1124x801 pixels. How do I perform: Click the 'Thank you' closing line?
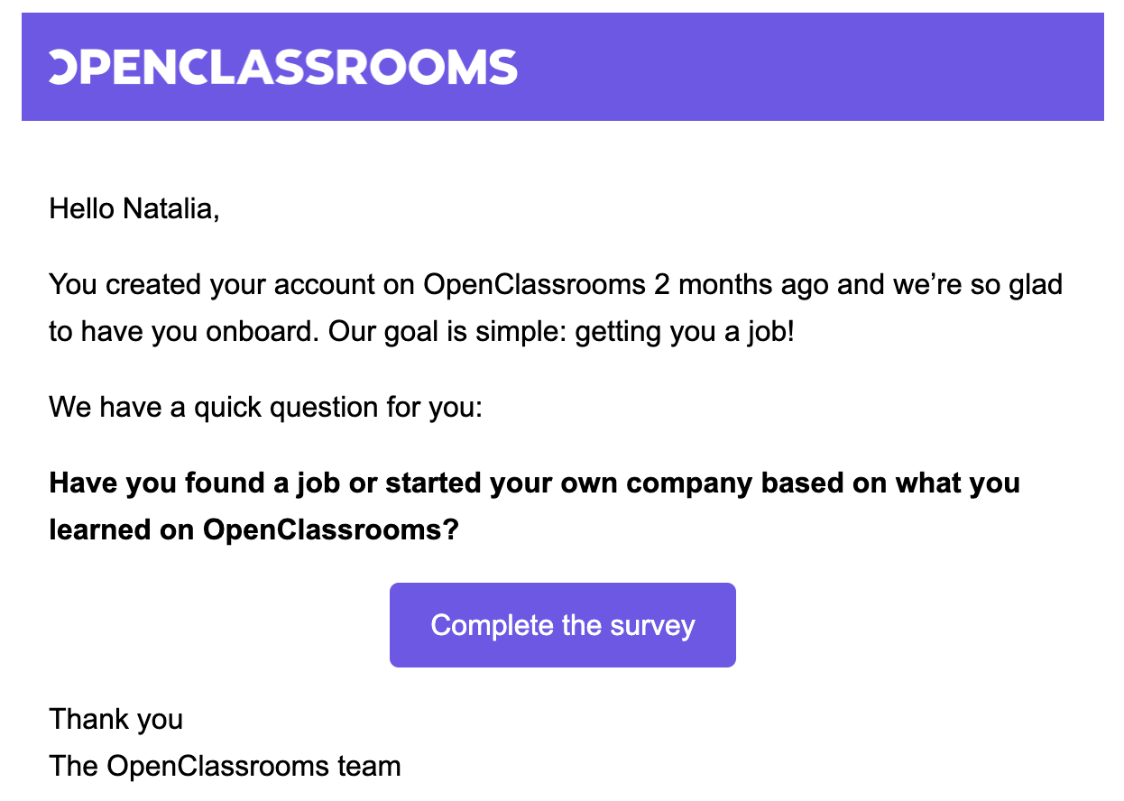click(x=115, y=719)
